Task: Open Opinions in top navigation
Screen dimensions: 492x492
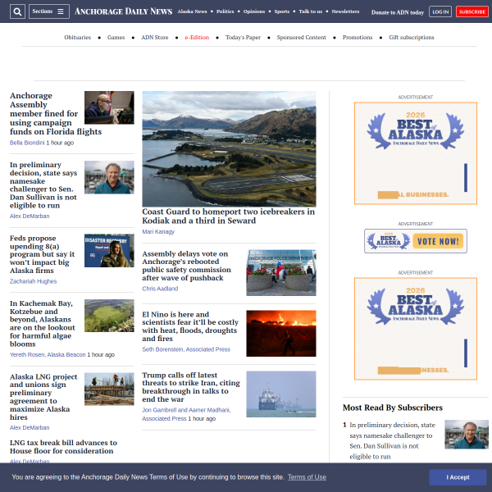Action: (254, 11)
